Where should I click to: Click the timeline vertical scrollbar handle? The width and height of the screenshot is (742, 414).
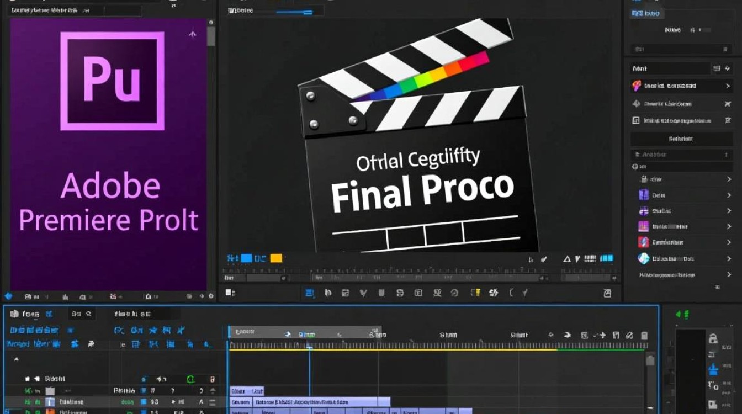click(650, 360)
